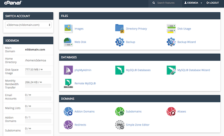The width and height of the screenshot is (224, 136).
Task: Click the logout arrow icon
Action: pos(208,3)
